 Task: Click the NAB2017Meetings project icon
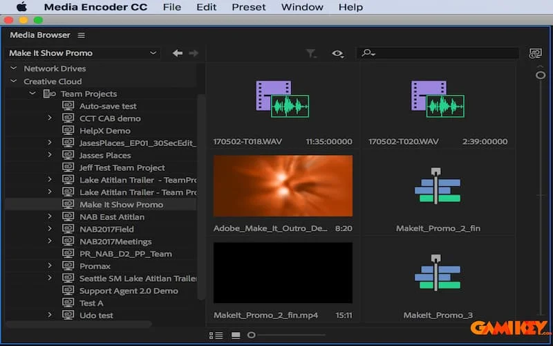(x=68, y=241)
